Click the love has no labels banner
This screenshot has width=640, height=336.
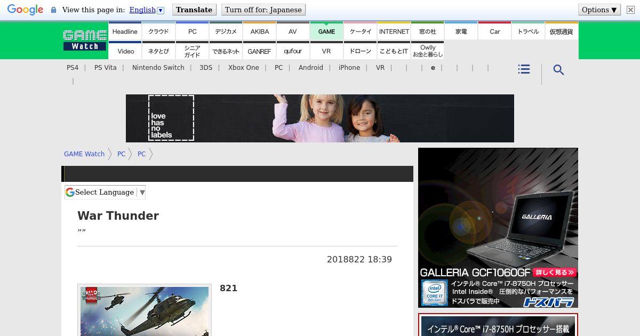click(320, 118)
